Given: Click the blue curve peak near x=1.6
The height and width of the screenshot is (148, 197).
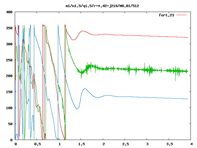Looking at the screenshot, I should [x=85, y=89].
